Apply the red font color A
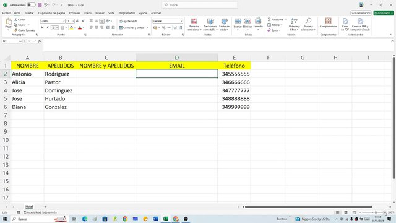The image size is (396, 223). [80, 27]
